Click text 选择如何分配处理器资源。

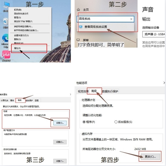pos(98,106)
